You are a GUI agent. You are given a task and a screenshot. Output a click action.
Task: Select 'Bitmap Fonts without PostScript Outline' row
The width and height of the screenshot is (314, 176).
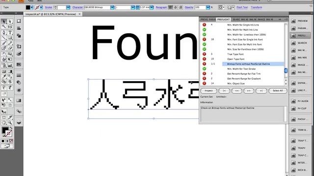click(x=242, y=64)
